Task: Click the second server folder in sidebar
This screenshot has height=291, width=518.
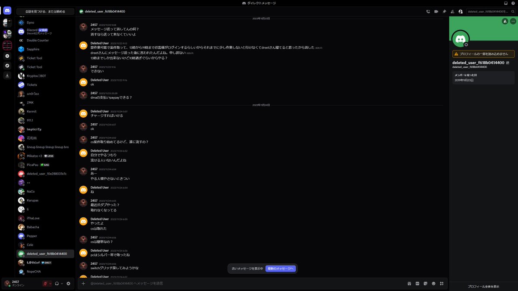Action: click(x=7, y=33)
